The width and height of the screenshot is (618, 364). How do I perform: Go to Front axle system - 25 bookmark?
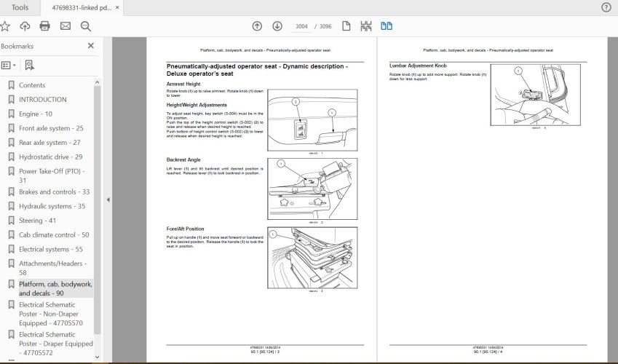[51, 128]
